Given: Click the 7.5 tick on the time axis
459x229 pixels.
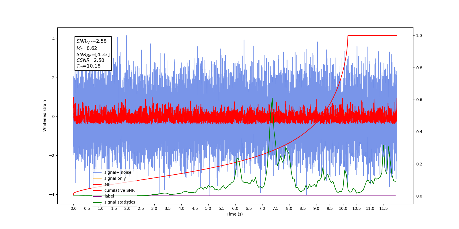Looking at the screenshot, I should pyautogui.click(x=276, y=208).
